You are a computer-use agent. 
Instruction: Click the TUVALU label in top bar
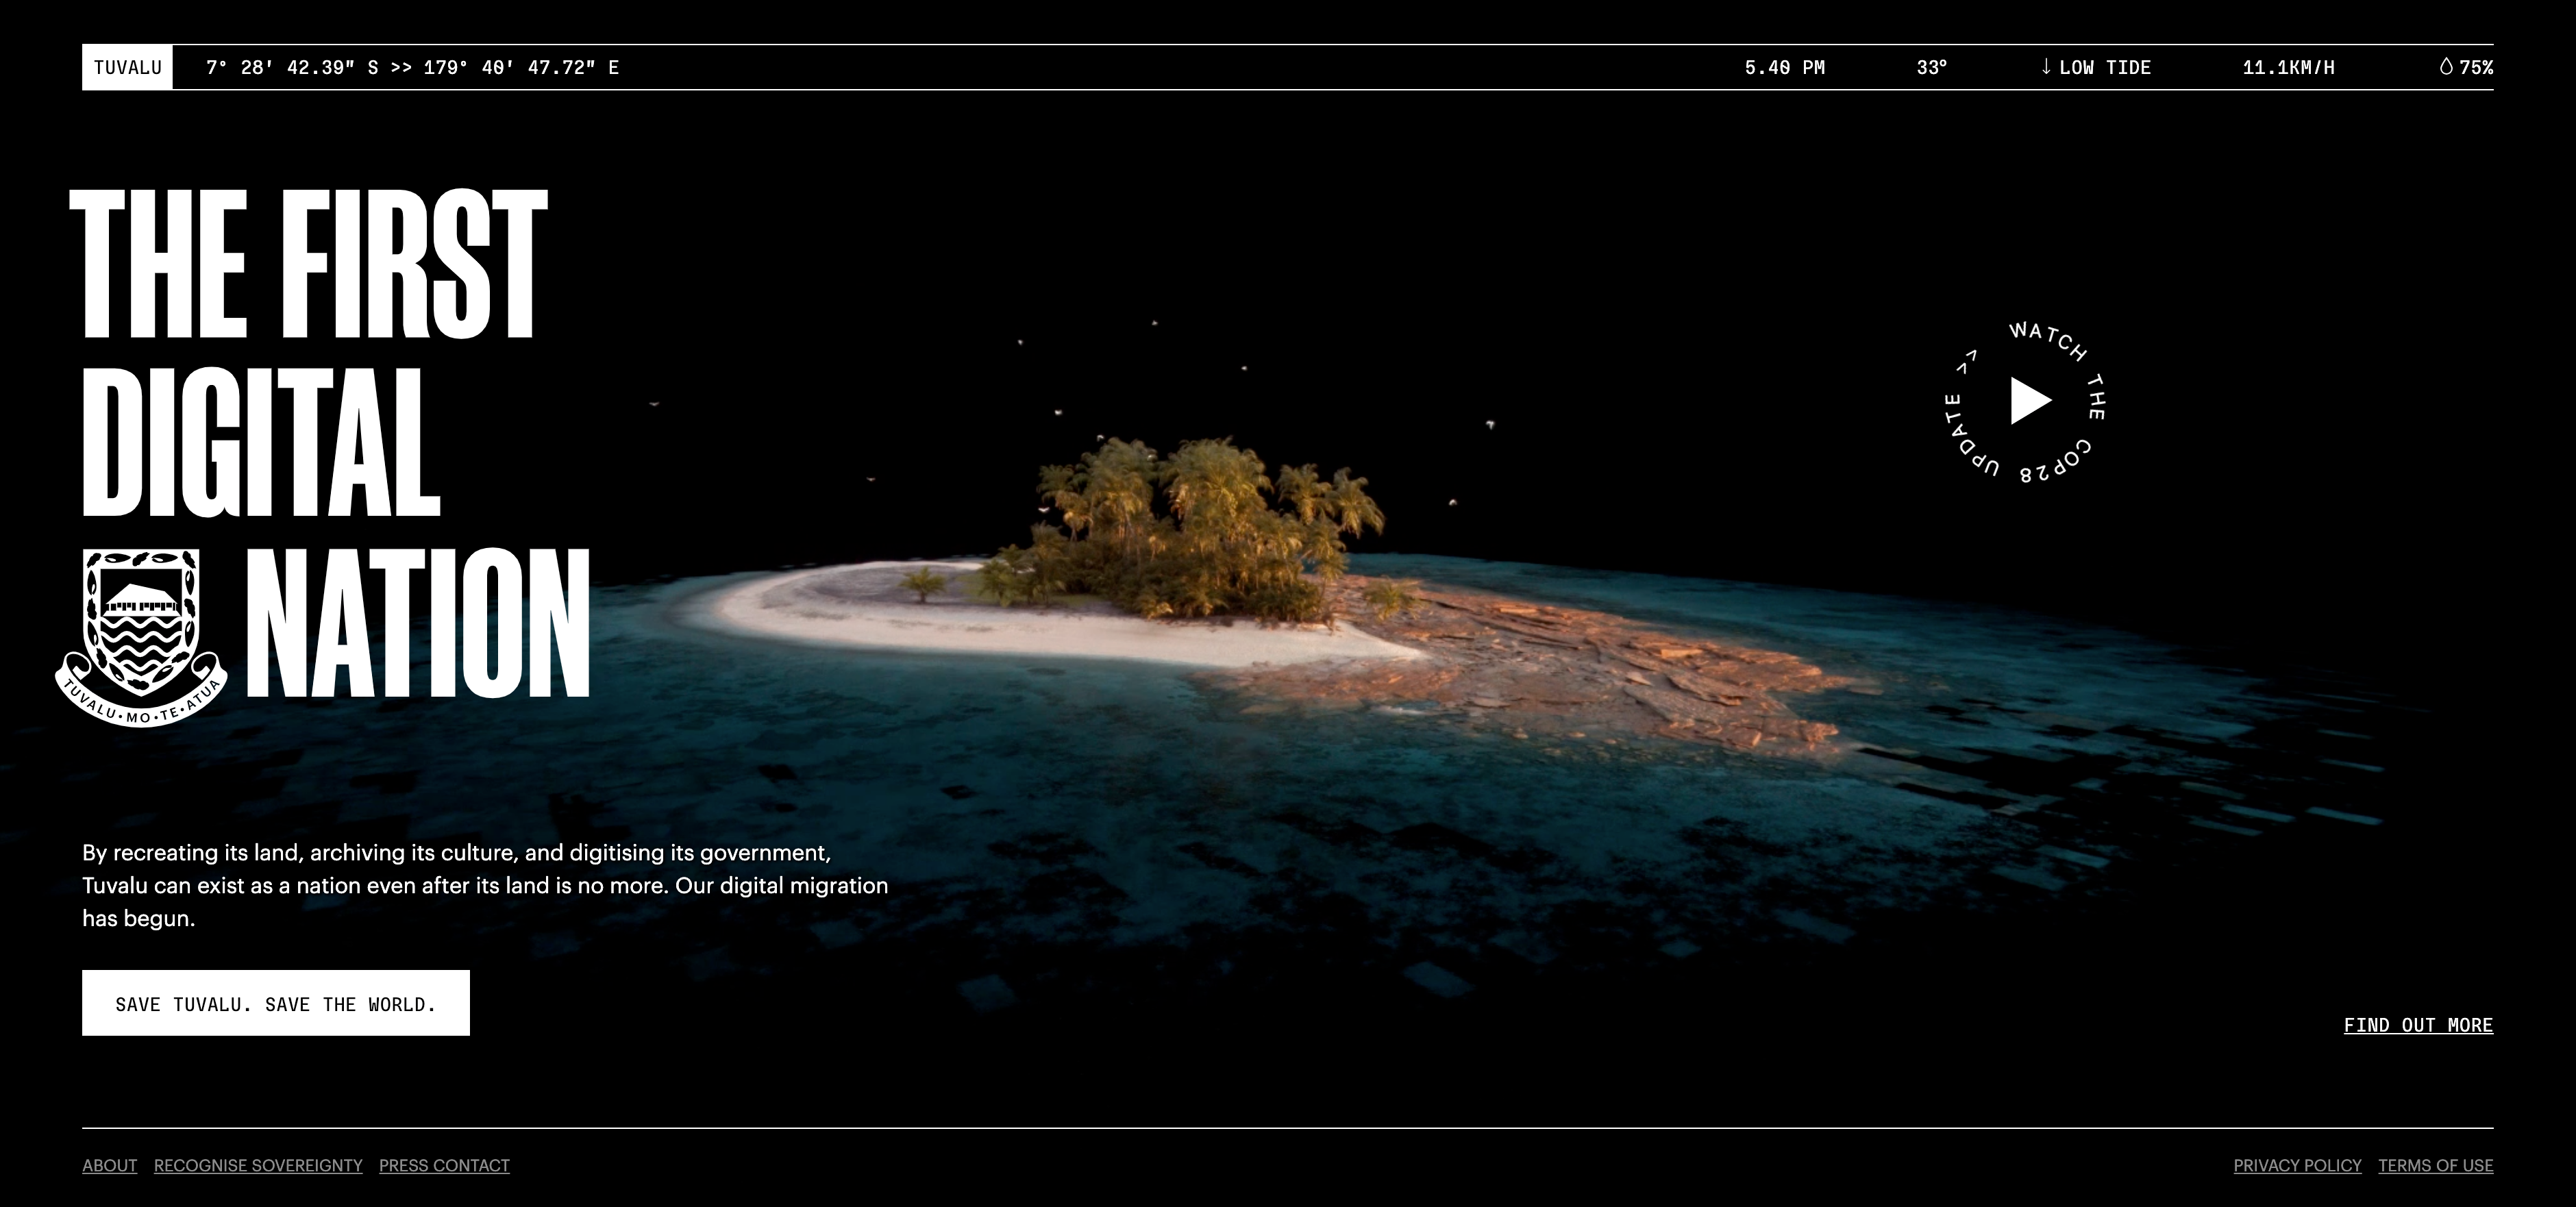pos(127,67)
